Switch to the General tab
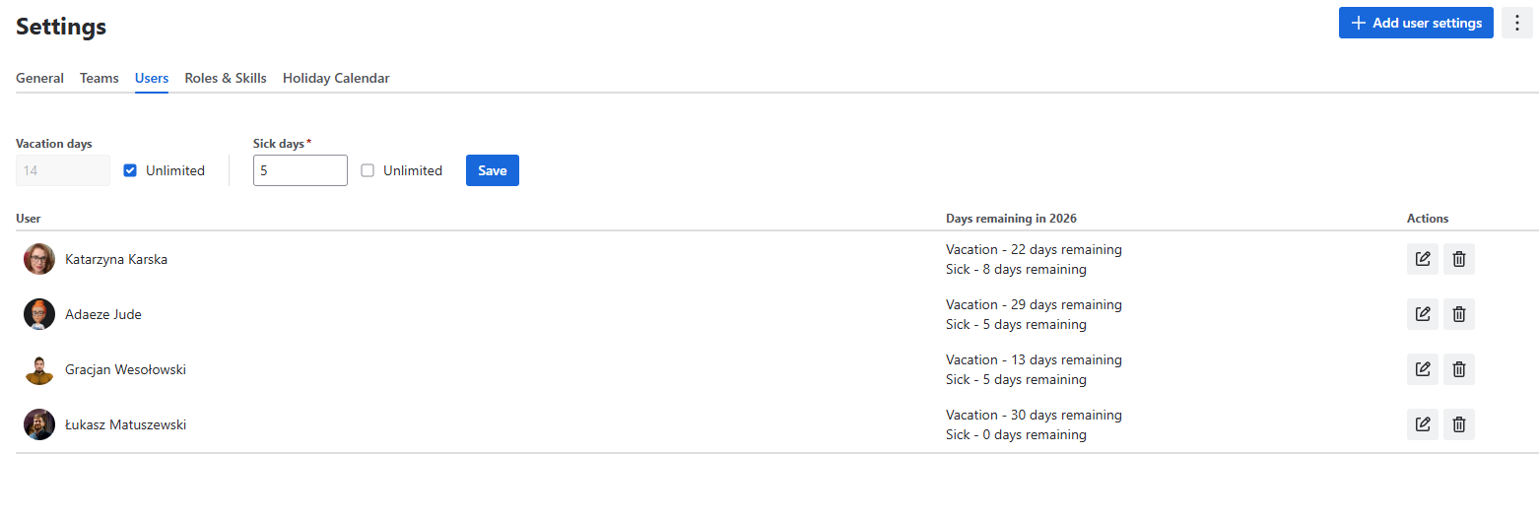This screenshot has width=1539, height=518. (x=39, y=78)
